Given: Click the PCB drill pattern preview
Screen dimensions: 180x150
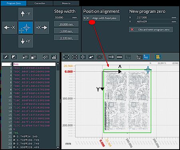Looking at the screenshot, I should coord(127,101).
